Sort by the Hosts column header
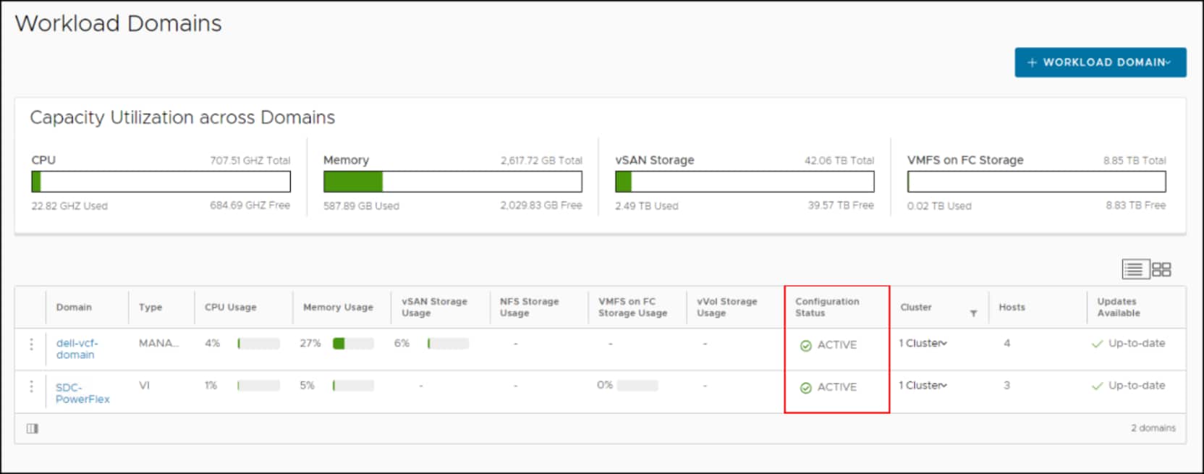 click(x=1012, y=307)
